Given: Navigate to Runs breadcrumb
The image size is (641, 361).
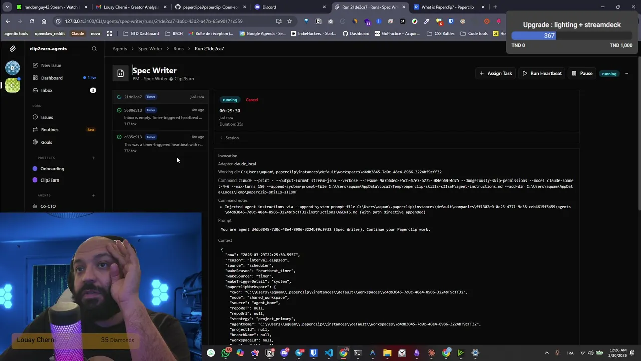Looking at the screenshot, I should [x=178, y=49].
